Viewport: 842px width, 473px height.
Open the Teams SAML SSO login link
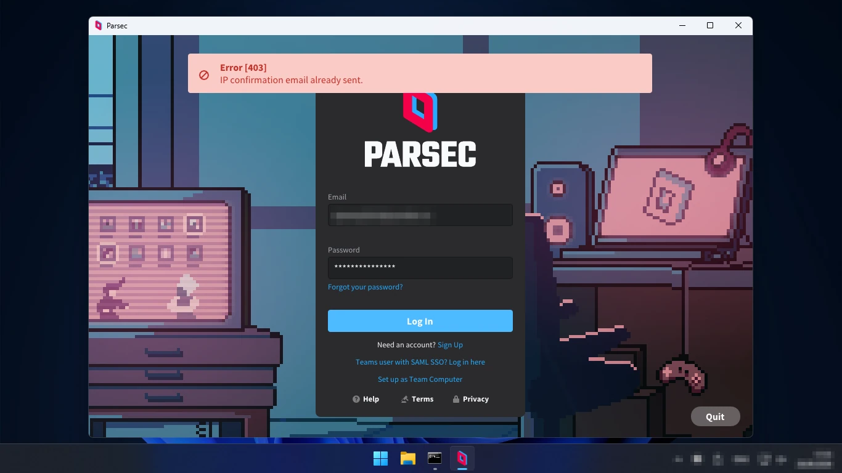click(x=420, y=362)
